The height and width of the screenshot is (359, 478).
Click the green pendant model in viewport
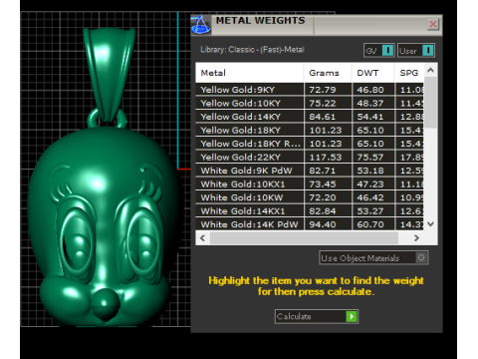[x=103, y=177]
